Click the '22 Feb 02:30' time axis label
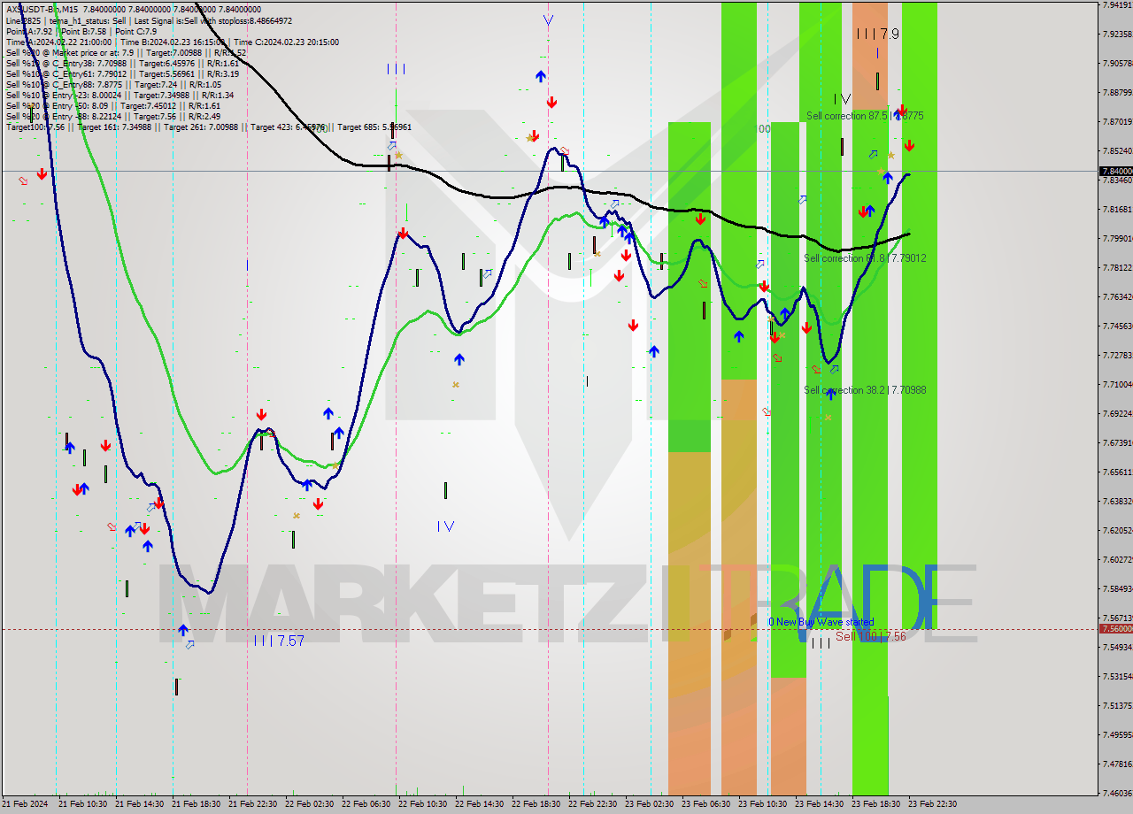The image size is (1133, 814). pos(309,804)
